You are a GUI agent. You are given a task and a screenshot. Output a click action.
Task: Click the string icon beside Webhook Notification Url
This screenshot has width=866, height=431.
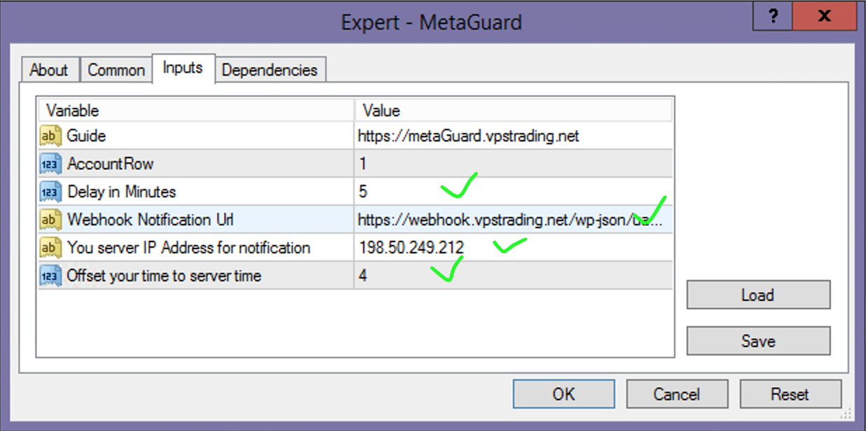pyautogui.click(x=49, y=220)
